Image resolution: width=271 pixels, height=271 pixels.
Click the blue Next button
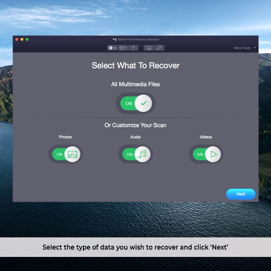pos(241,194)
